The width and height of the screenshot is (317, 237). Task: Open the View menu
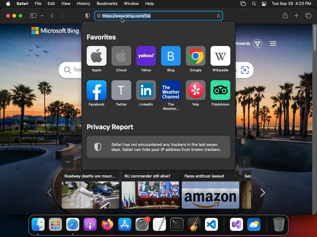pyautogui.click(x=66, y=4)
